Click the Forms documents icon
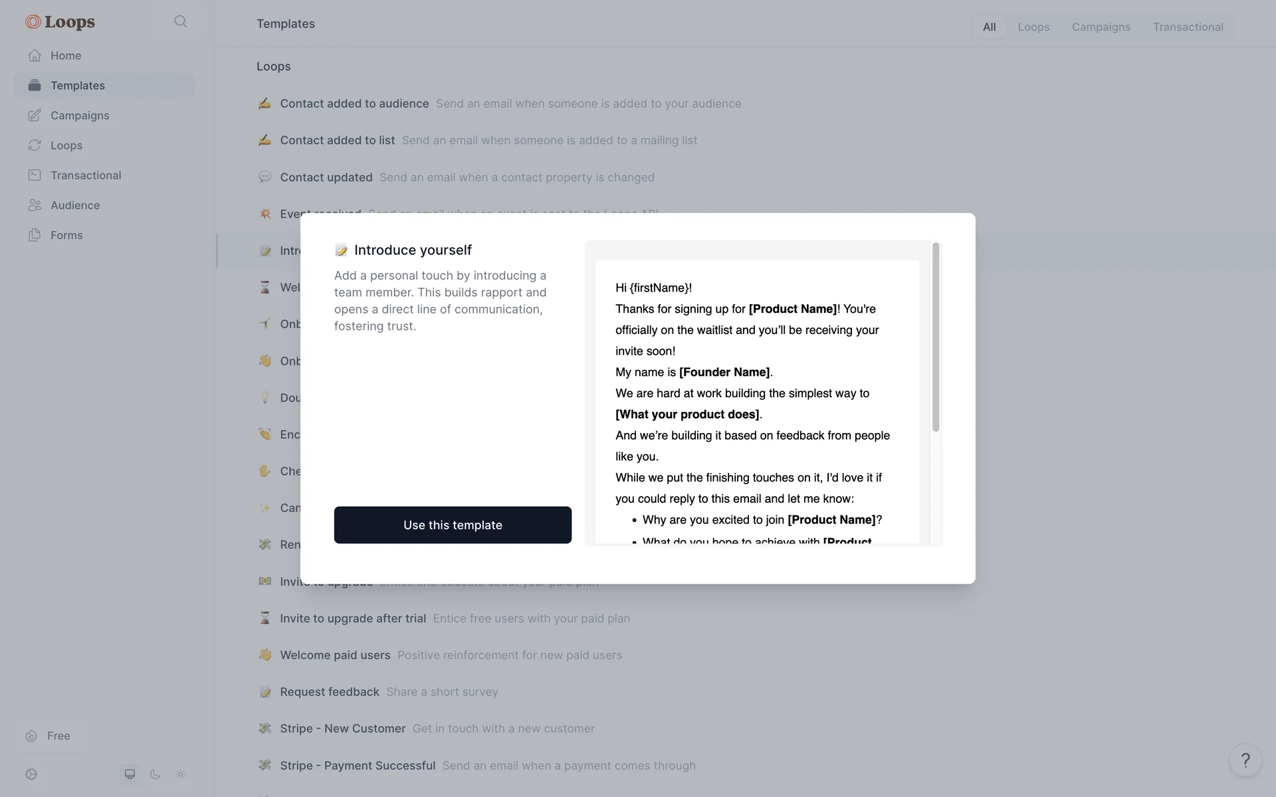Screen dimensions: 1276x797 pos(35,235)
